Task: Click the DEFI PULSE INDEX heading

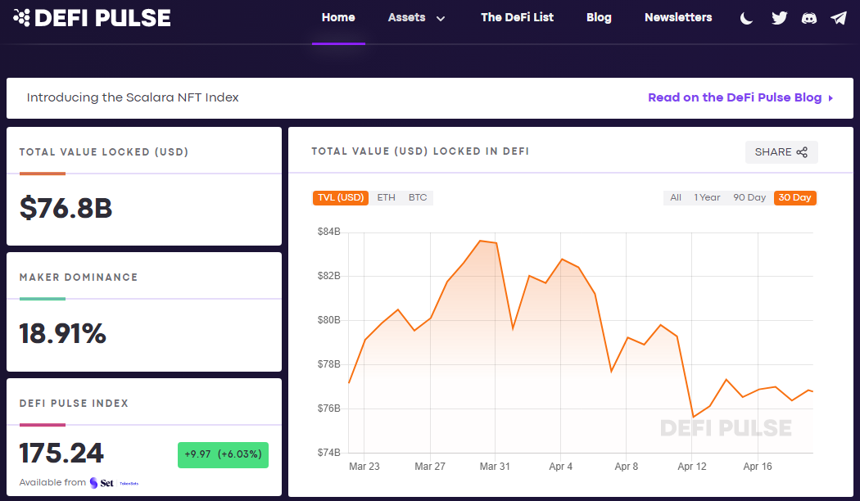Action: coord(74,404)
